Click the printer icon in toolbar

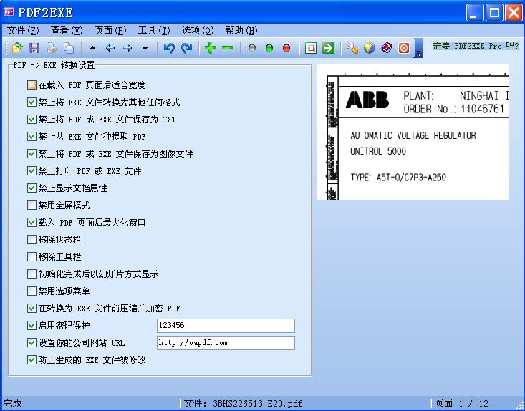52,48
